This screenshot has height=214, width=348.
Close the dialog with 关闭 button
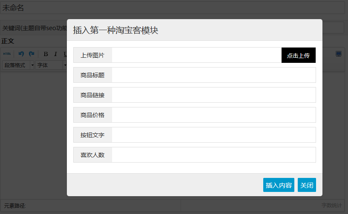[307, 185]
